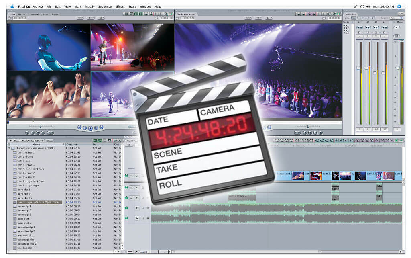Image resolution: width=411 pixels, height=258 pixels.
Task: Open the Sequence menu
Action: point(105,6)
